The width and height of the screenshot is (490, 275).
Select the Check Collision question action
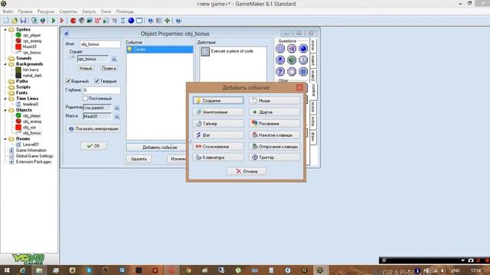click(292, 48)
